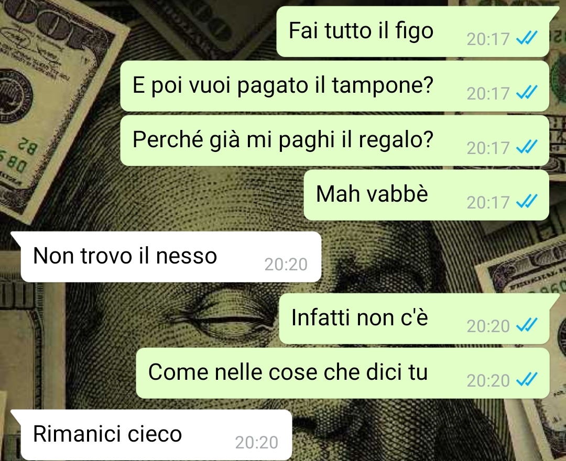Screen dimensions: 566x461
Task: Tap the 20:17 timestamp on 'Mah vabbè'
Action: tap(488, 202)
